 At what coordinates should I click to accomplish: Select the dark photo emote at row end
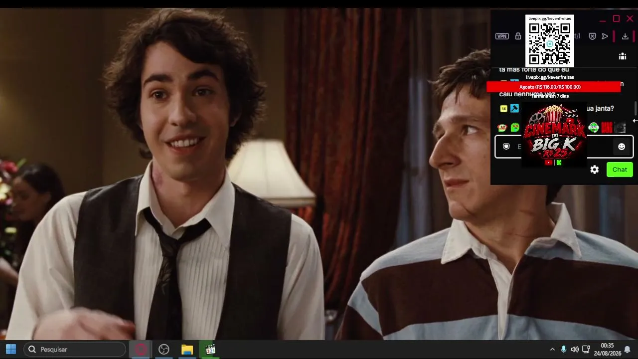point(620,128)
